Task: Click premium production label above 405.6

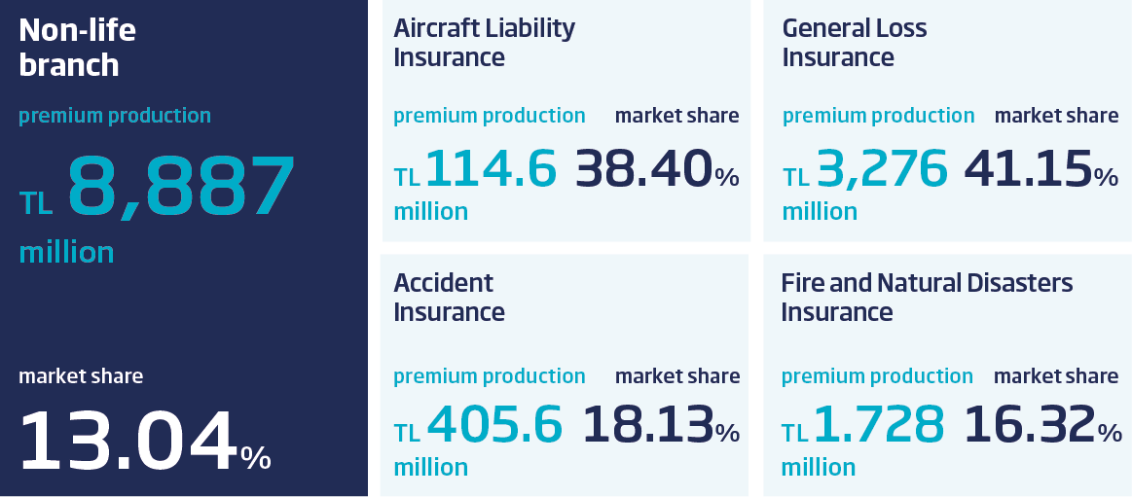Action: (490, 375)
